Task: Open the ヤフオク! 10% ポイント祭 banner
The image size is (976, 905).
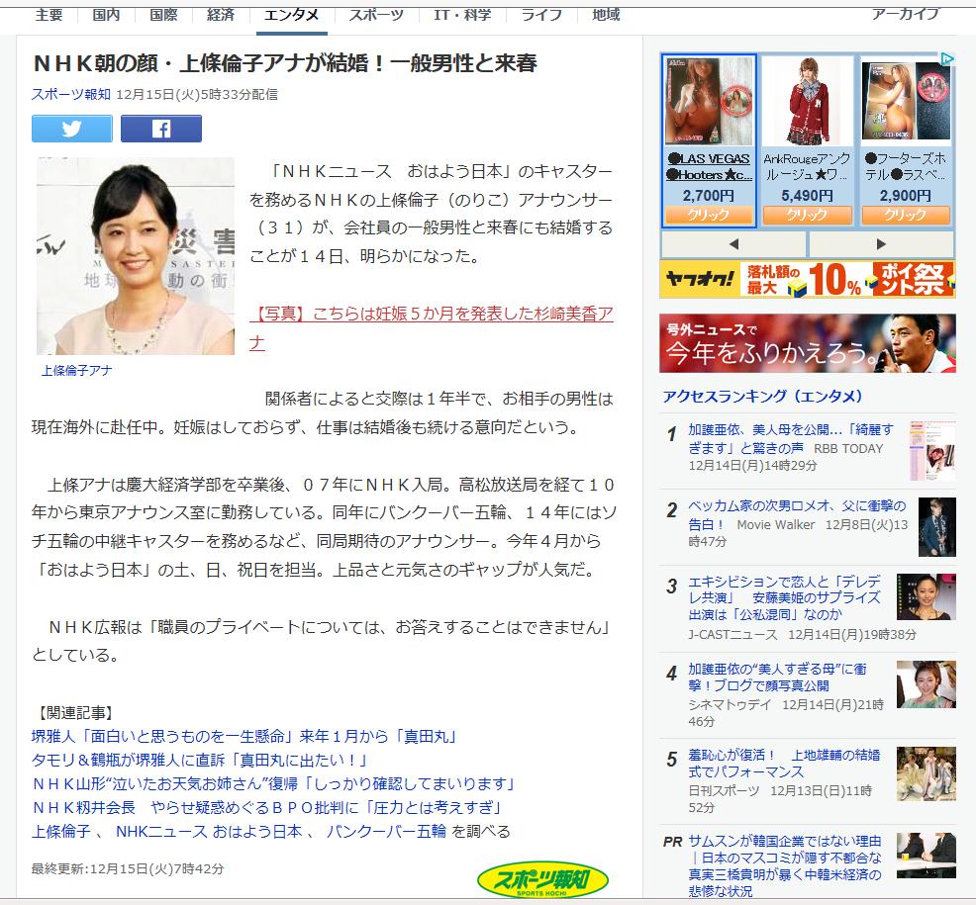Action: point(808,279)
